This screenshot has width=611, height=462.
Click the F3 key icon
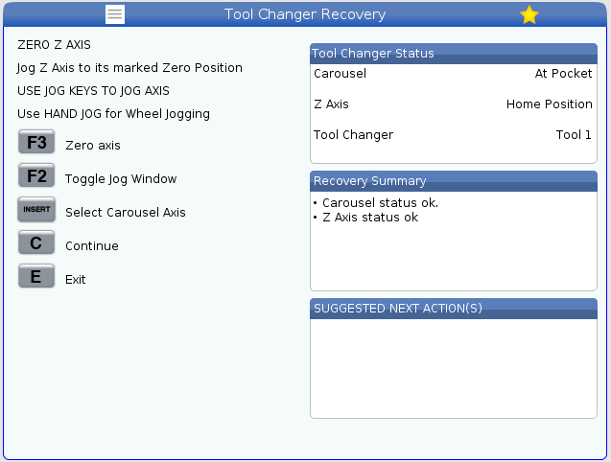pyautogui.click(x=36, y=142)
